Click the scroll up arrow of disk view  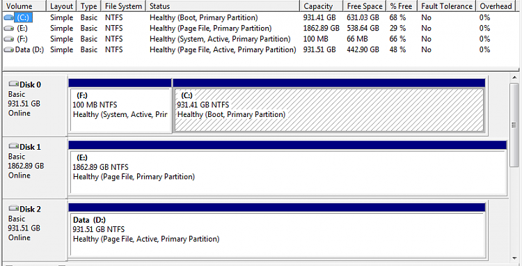tap(514, 78)
